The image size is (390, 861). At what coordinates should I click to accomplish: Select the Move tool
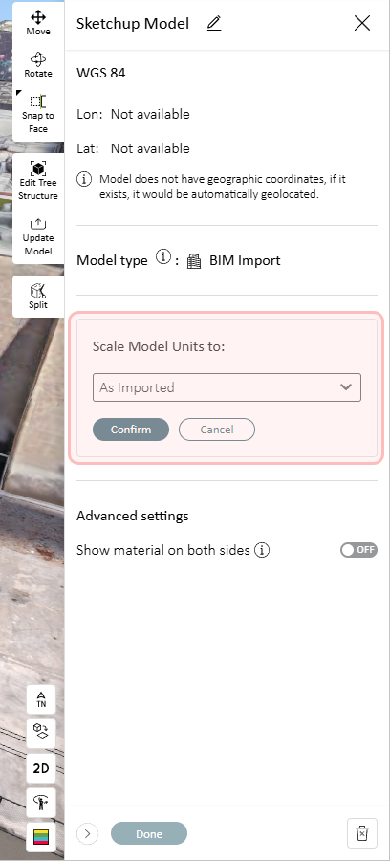(x=38, y=23)
